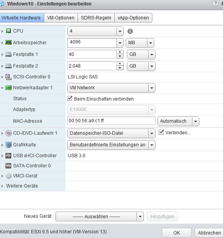This screenshot has height=238, width=223.
Task: Expand the Weitere Geräte row
Action: pyautogui.click(x=2, y=186)
